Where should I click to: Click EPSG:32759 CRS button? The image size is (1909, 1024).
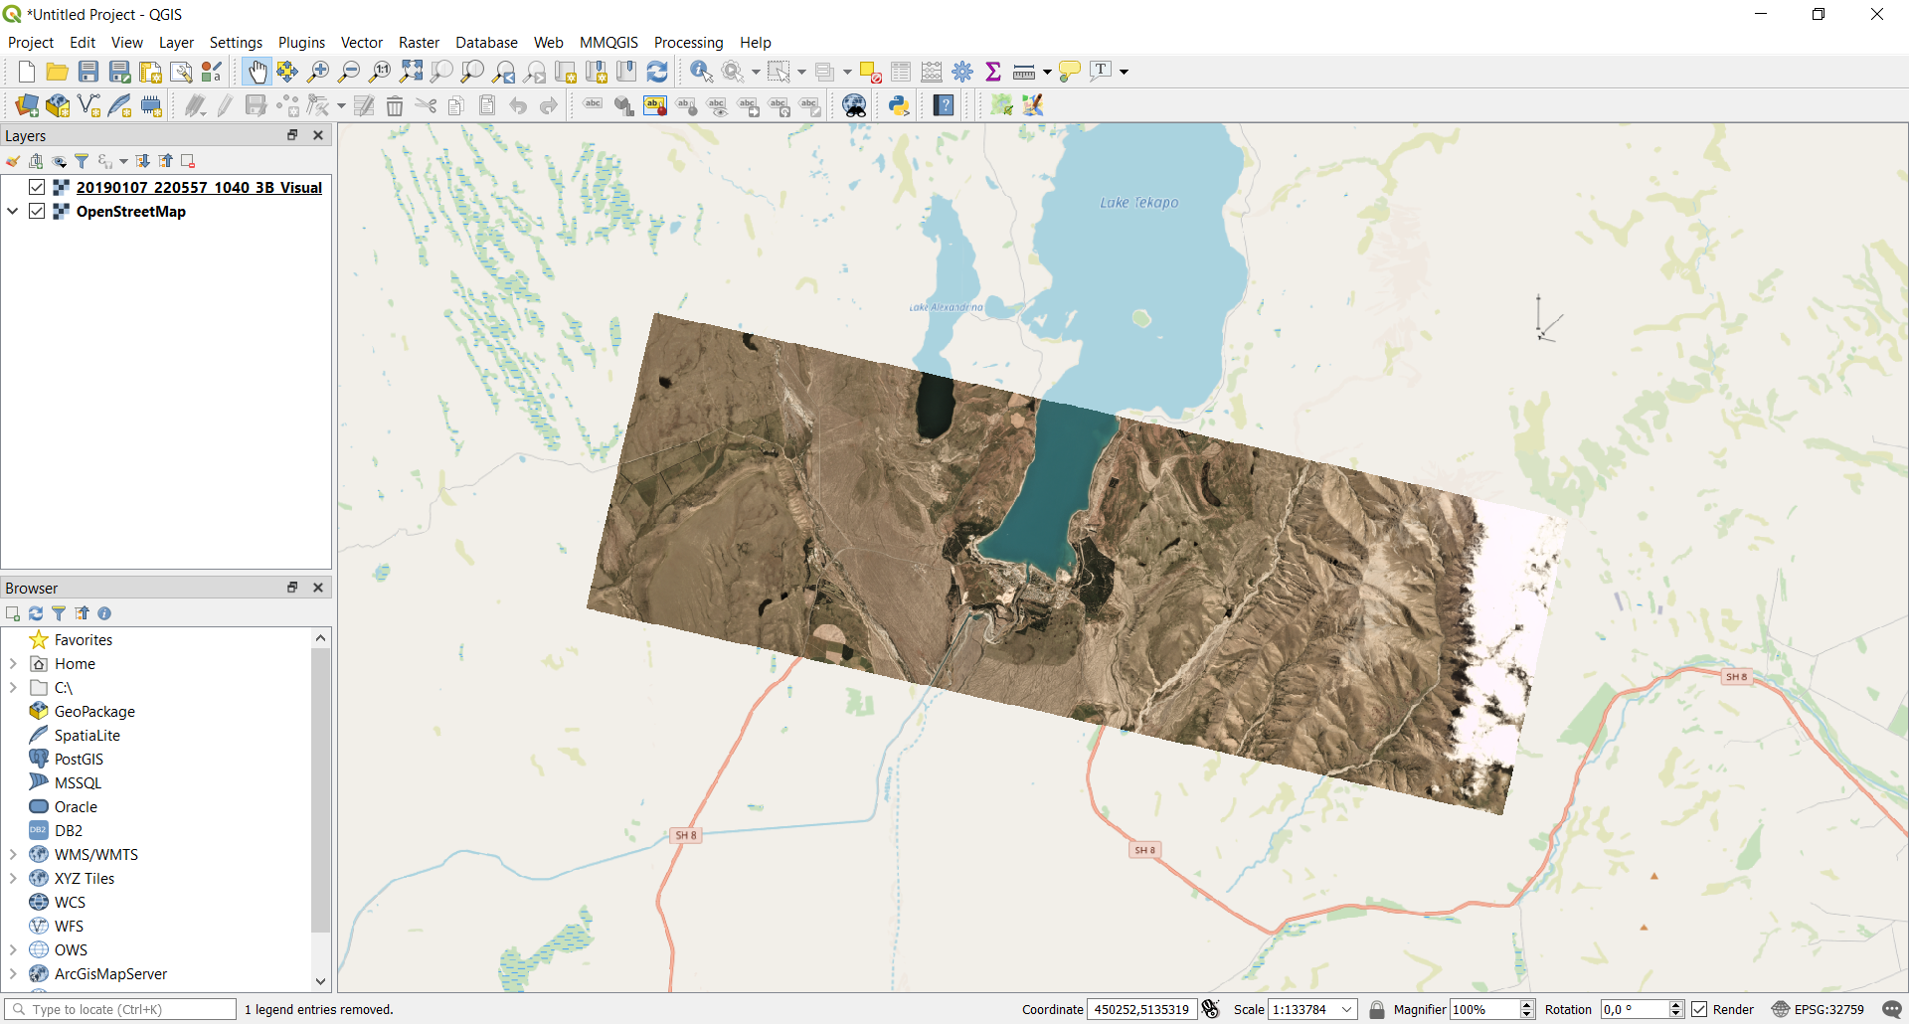pos(1818,1009)
